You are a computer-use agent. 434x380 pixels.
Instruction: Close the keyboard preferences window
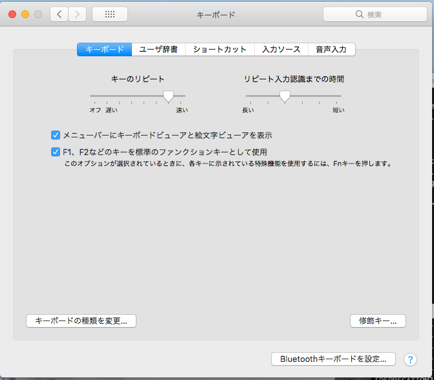[12, 14]
